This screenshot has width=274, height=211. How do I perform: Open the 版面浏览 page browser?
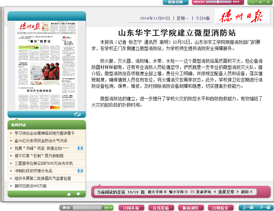click(191, 208)
